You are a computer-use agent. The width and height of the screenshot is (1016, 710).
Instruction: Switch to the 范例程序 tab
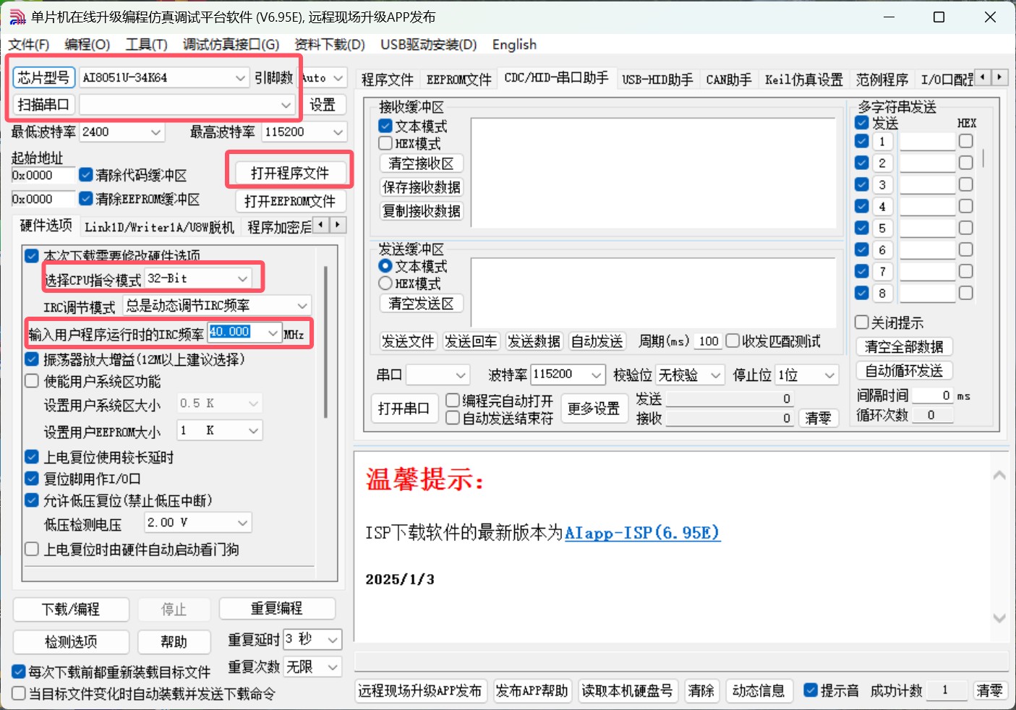[x=882, y=79]
